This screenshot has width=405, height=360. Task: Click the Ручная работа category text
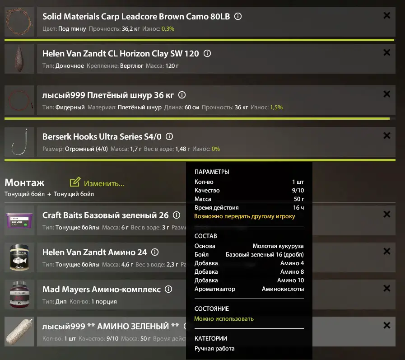214,349
